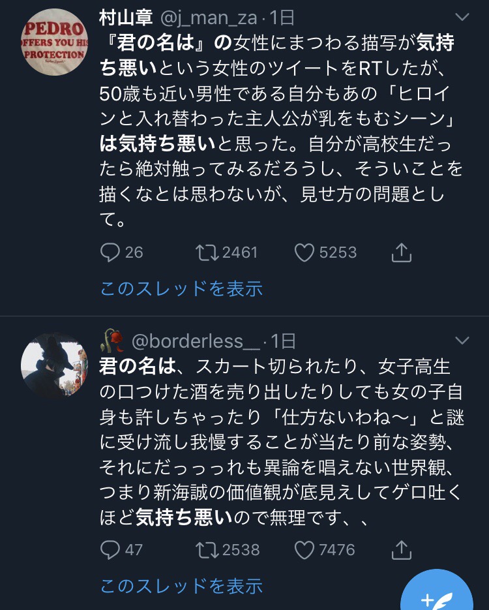Share the 村山章 tweet

(x=401, y=252)
